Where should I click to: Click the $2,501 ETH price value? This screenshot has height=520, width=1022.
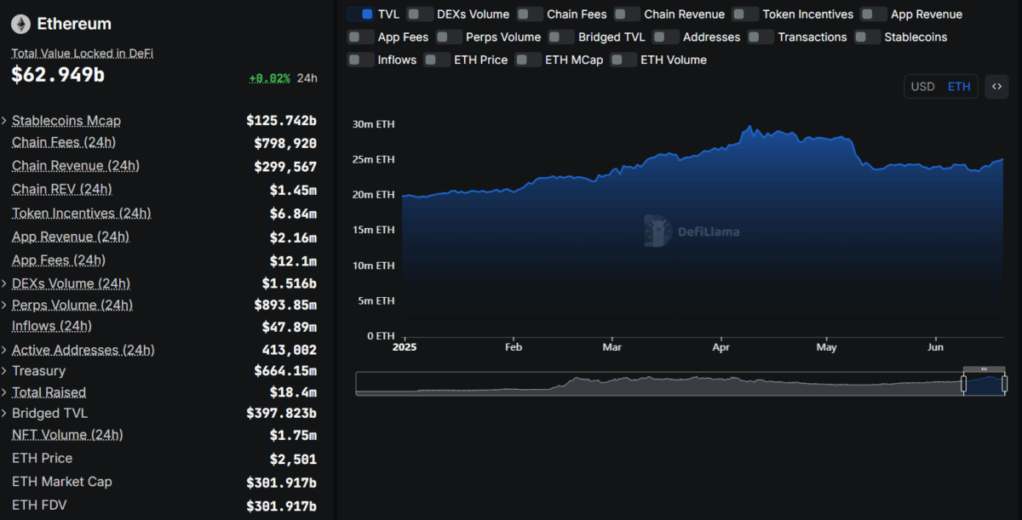294,460
